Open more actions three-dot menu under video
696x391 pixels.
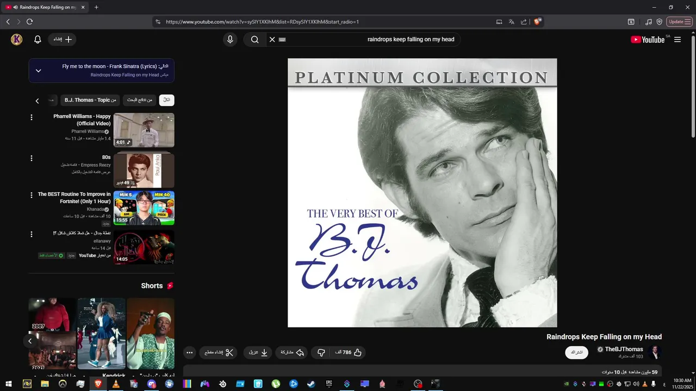coord(189,352)
